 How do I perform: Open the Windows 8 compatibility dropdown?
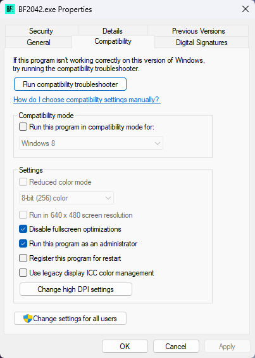[x=91, y=143]
